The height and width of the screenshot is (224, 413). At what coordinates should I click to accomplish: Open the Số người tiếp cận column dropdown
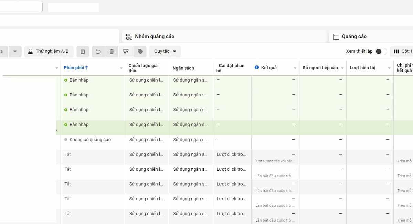342,68
